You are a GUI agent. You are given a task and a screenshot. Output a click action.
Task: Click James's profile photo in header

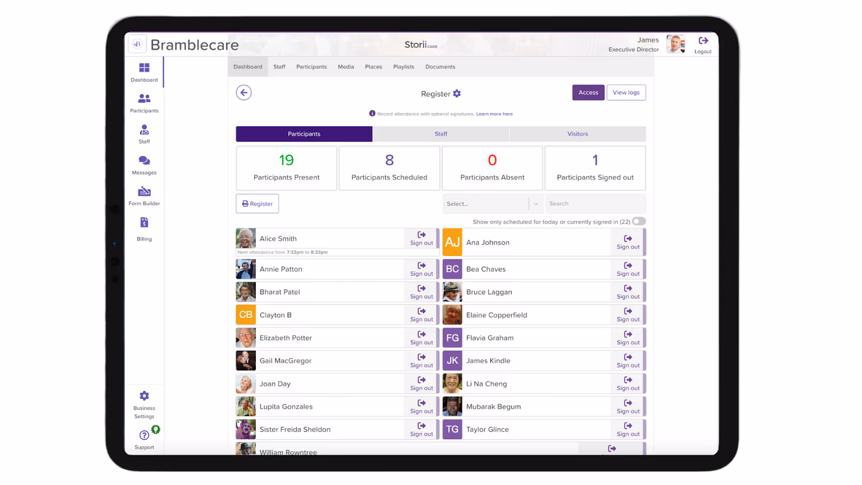[676, 44]
